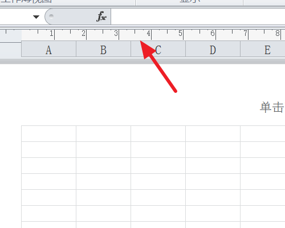The width and height of the screenshot is (285, 228).
Task: Click the ruler at mark 2
Action: pos(83,34)
